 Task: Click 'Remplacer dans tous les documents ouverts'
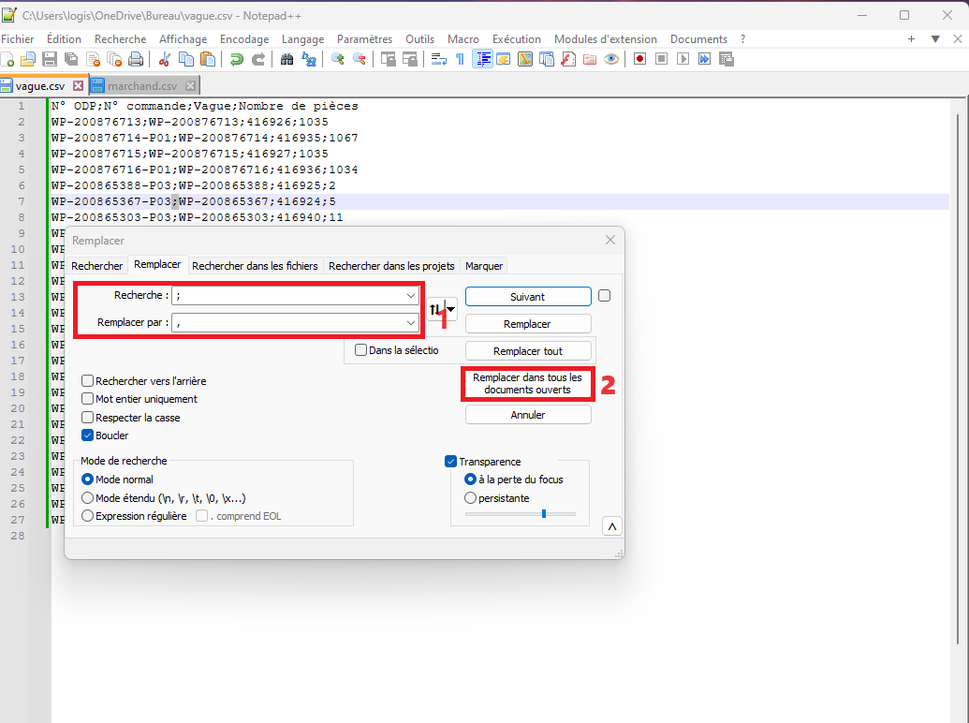[527, 384]
